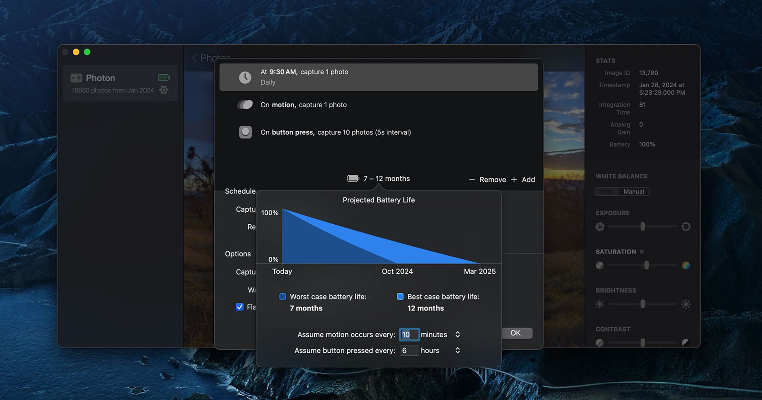762x400 pixels.
Task: Click the clock icon for the 9:30 AM schedule
Action: (x=245, y=77)
